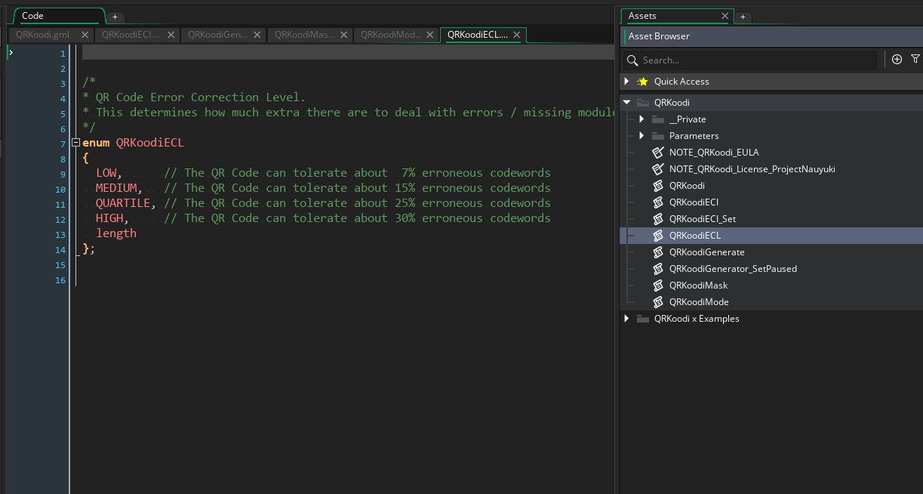Click the word MEDIUM in the code

pyautogui.click(x=116, y=188)
